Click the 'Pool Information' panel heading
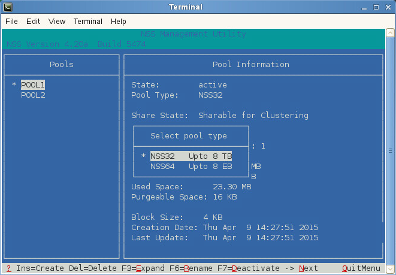 (x=251, y=64)
